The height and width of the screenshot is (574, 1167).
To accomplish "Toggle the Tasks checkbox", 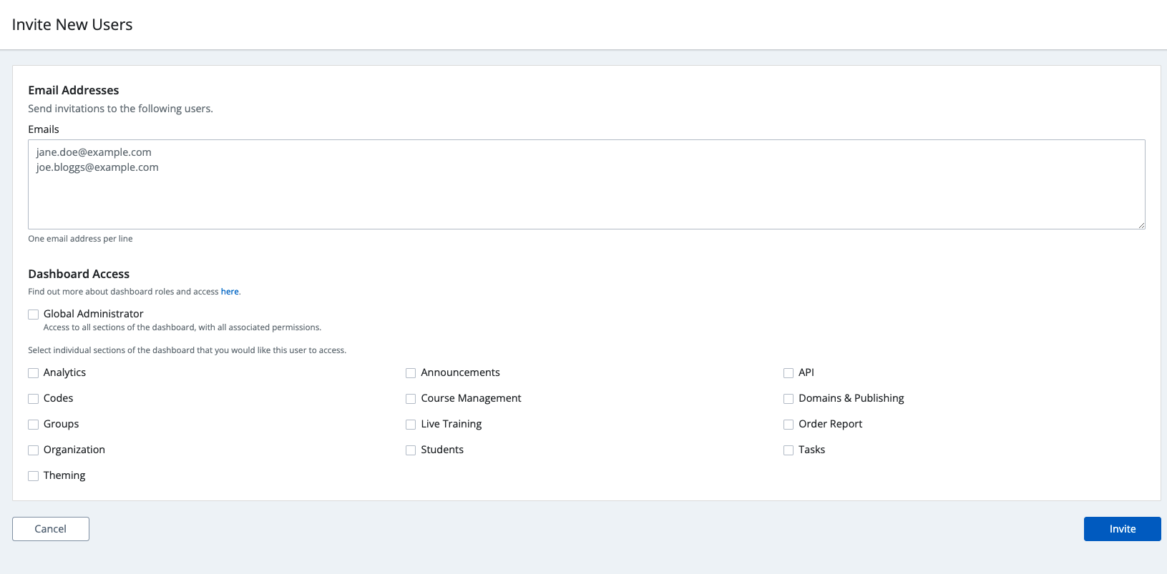I will [x=788, y=450].
